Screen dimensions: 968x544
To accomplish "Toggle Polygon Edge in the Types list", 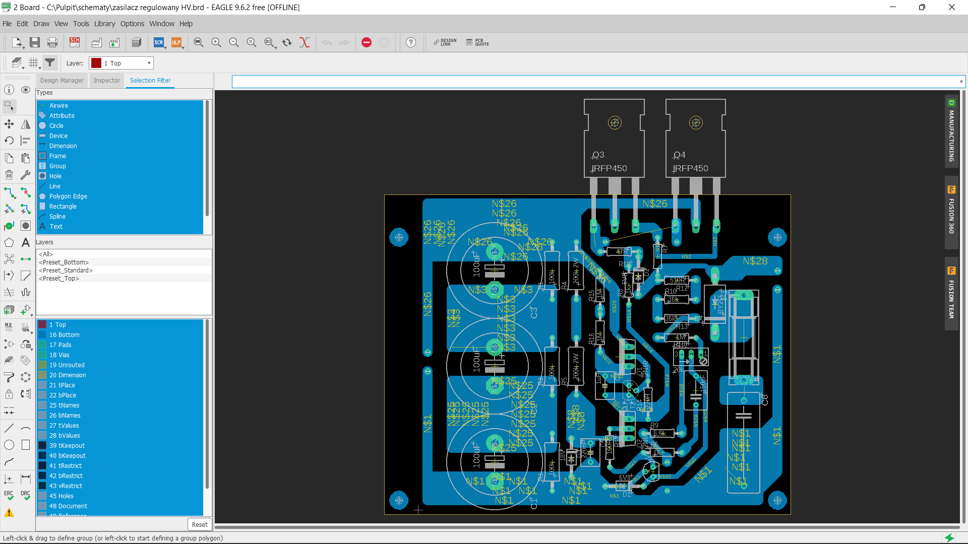I will 120,196.
